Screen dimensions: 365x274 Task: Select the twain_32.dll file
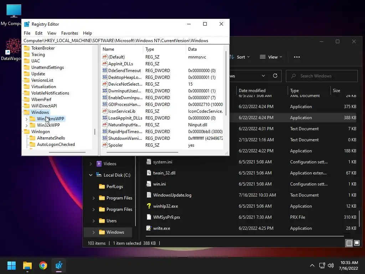(x=164, y=173)
